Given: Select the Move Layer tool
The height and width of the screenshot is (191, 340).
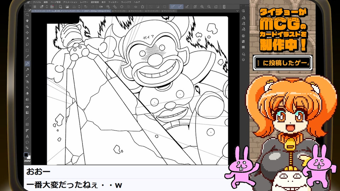Looking at the screenshot, I should 27,33.
